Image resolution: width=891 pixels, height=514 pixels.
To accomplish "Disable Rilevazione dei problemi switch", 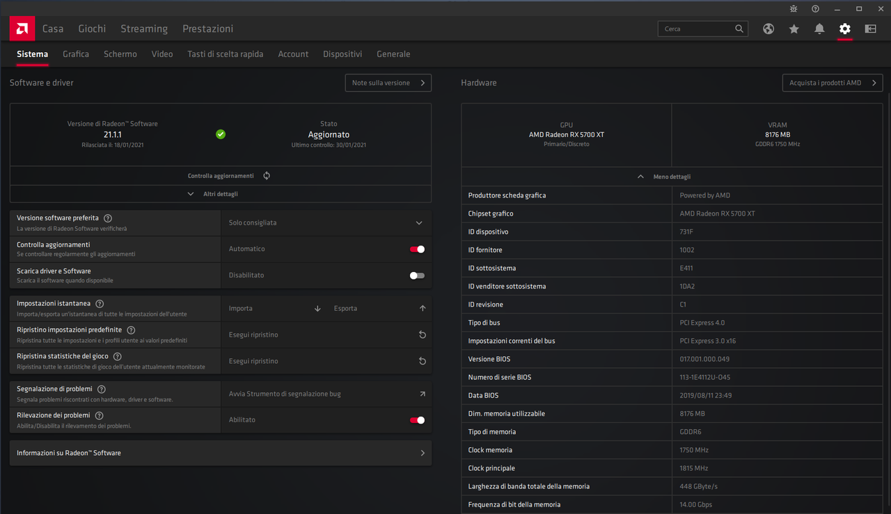I will pyautogui.click(x=417, y=420).
